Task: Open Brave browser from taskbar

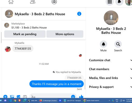Action: tap(20, 101)
